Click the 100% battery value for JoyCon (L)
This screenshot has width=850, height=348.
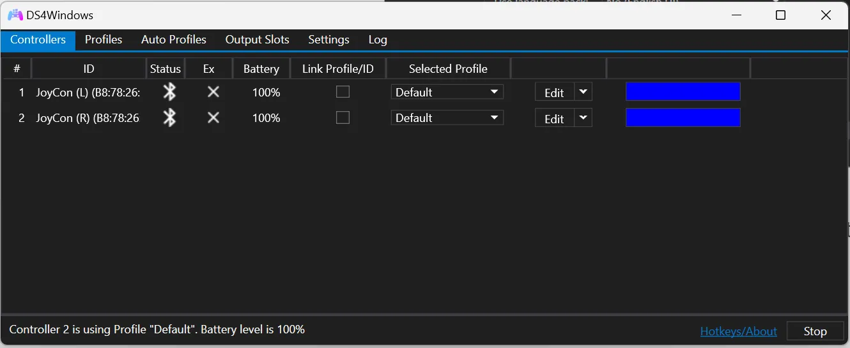[266, 93]
